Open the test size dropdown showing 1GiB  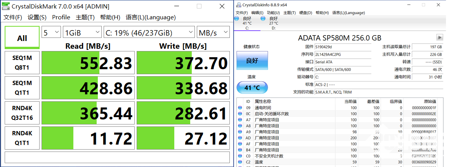82,32
